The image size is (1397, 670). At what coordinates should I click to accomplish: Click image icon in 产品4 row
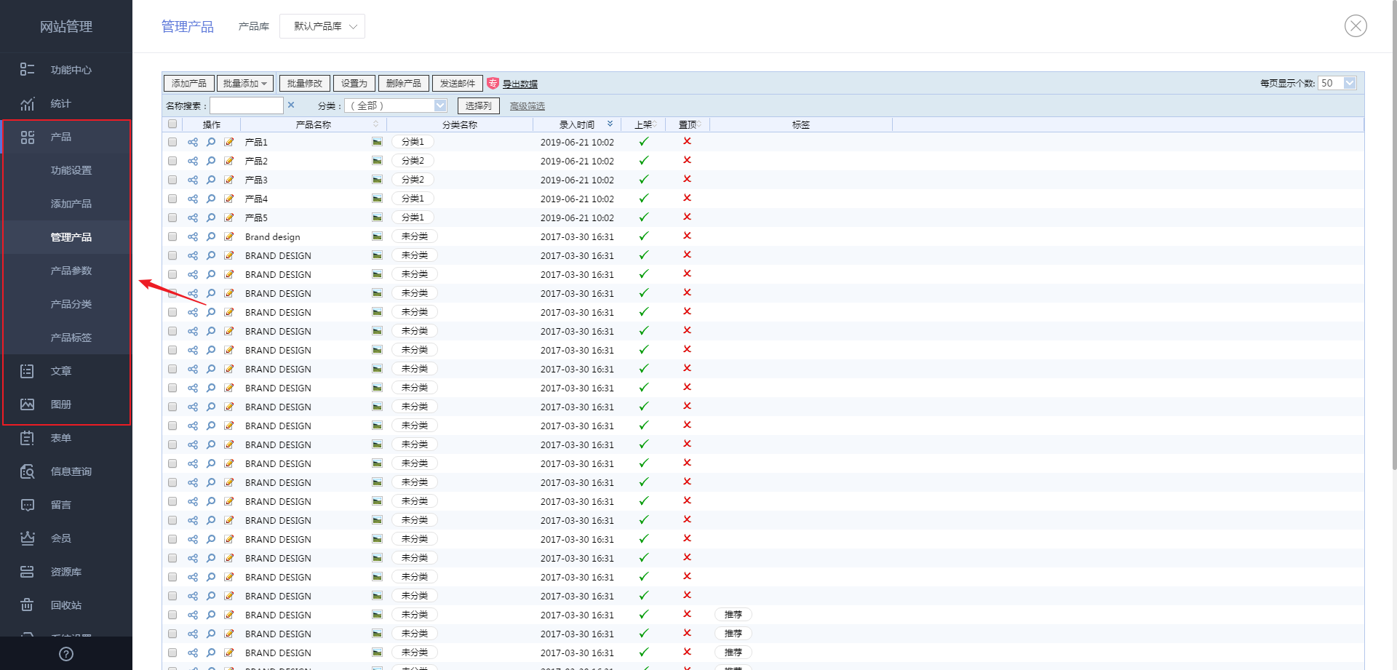coord(377,199)
